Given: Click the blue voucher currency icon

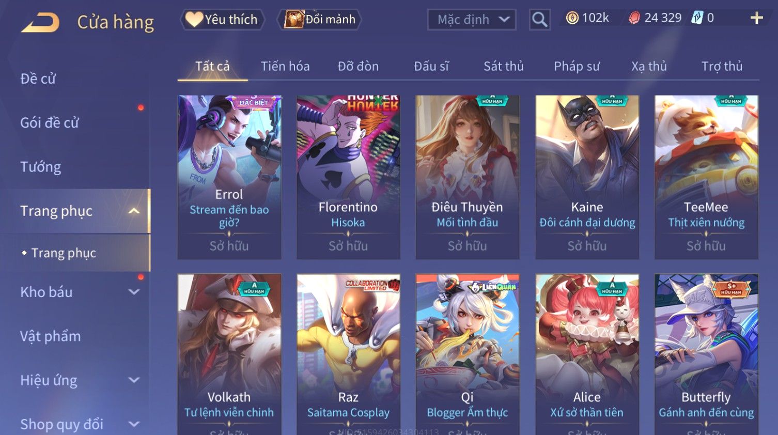Looking at the screenshot, I should point(697,18).
